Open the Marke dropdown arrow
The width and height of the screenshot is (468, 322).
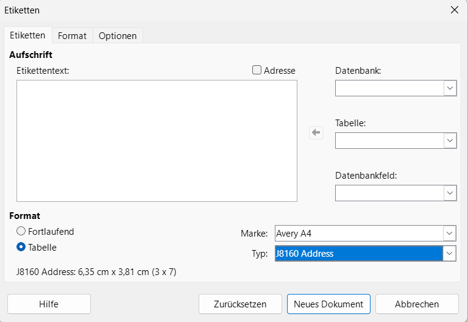click(450, 233)
